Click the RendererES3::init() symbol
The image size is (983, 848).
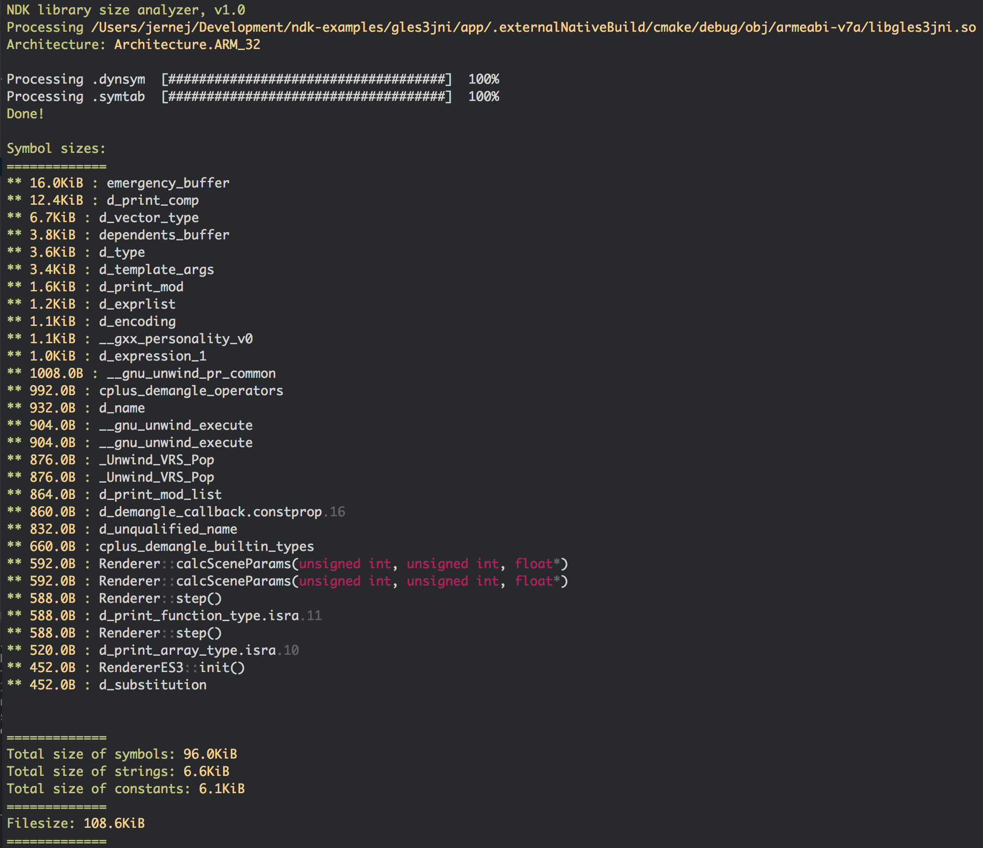[x=172, y=668]
